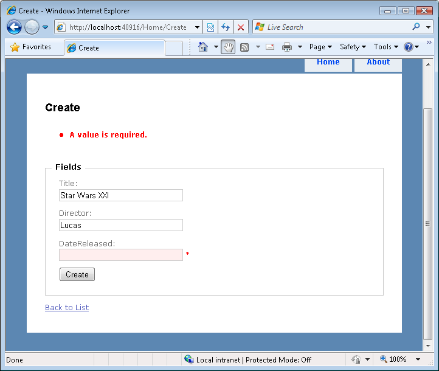Refresh the page with the Refresh icon

point(226,27)
